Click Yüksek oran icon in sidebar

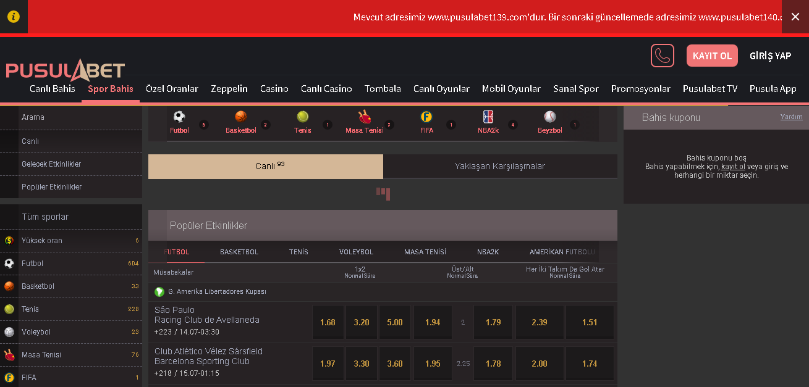click(9, 241)
